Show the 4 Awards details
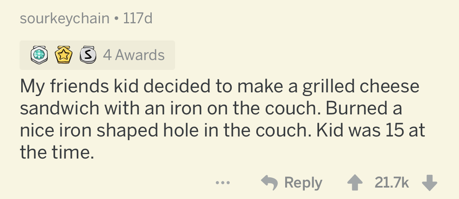 (x=133, y=55)
